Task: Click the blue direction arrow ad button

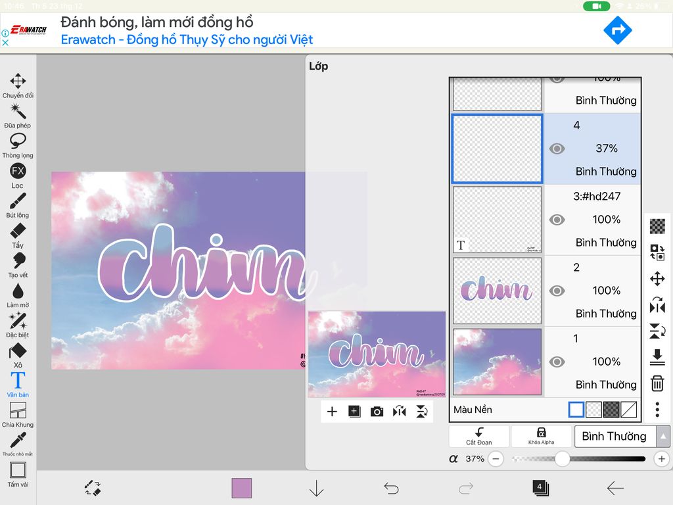Action: 618,30
